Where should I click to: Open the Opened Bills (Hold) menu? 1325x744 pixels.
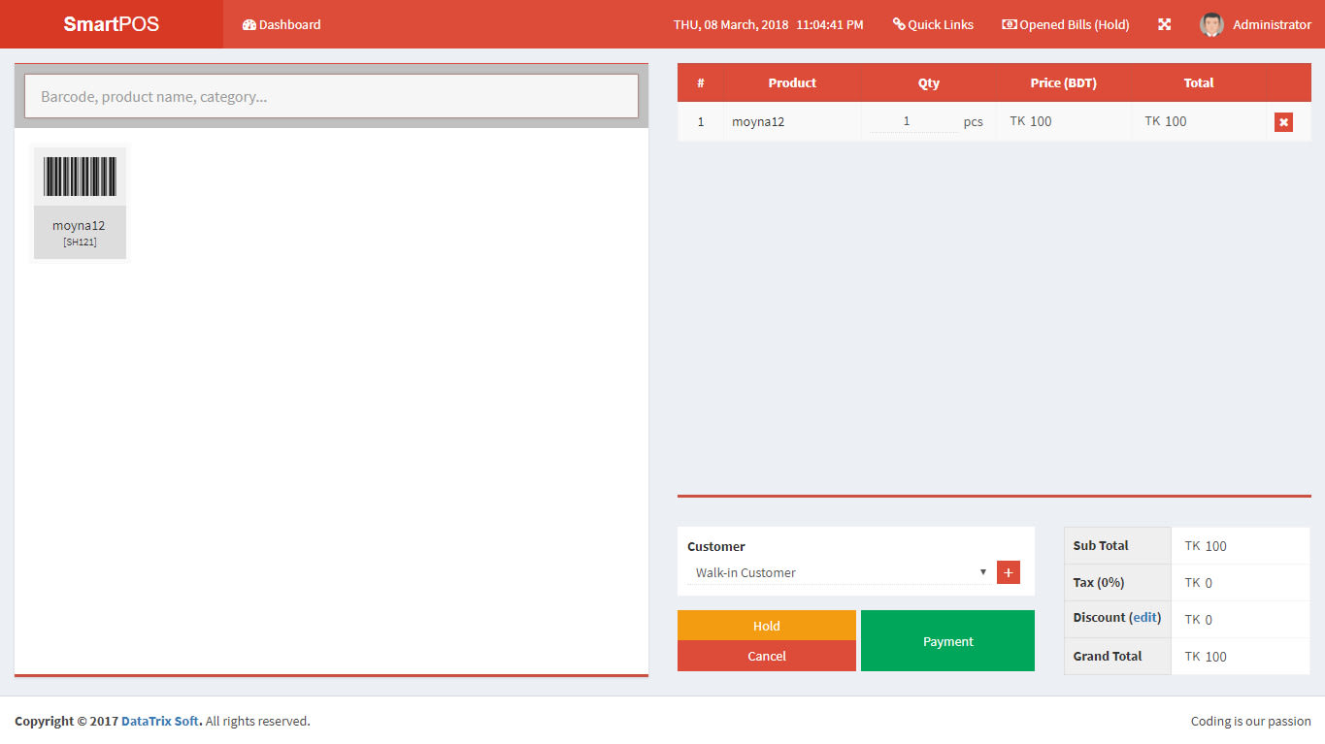1066,24
